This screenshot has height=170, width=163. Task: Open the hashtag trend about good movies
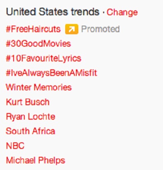[38, 44]
